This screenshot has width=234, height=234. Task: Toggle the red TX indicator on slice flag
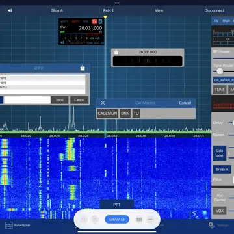pyautogui.click(x=94, y=21)
